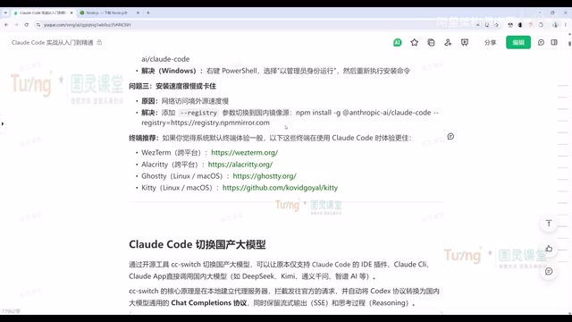Viewport: 572px width, 322px height.
Task: Open the Chrome three-dot menu
Action: pyautogui.click(x=566, y=25)
